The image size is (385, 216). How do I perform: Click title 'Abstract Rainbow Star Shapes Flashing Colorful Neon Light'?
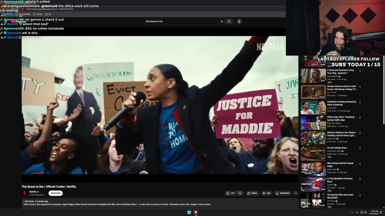click(341, 134)
